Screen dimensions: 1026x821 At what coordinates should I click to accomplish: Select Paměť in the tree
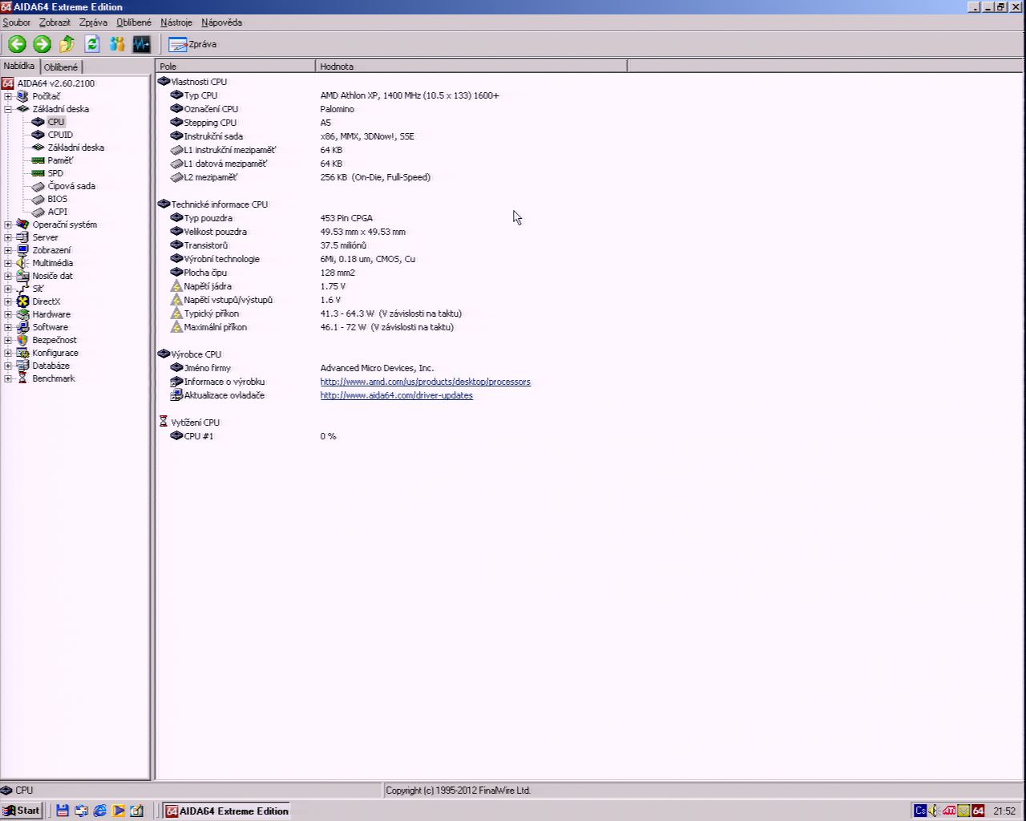tap(60, 160)
